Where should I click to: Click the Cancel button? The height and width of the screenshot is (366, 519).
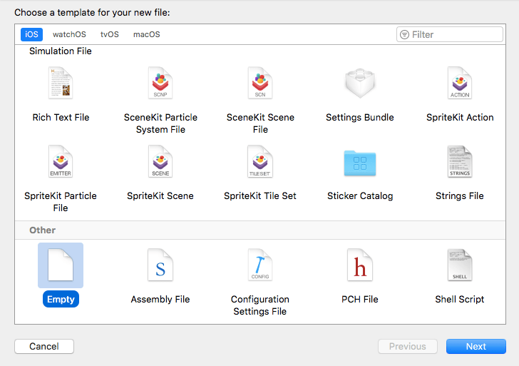click(x=44, y=346)
